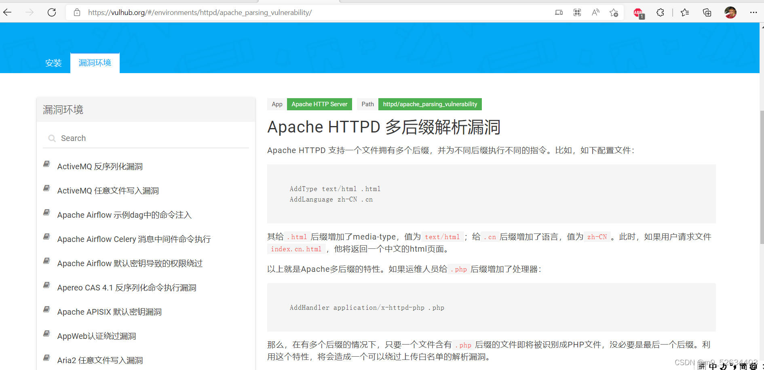Reload the page with the refresh icon
The width and height of the screenshot is (764, 370).
coord(52,13)
